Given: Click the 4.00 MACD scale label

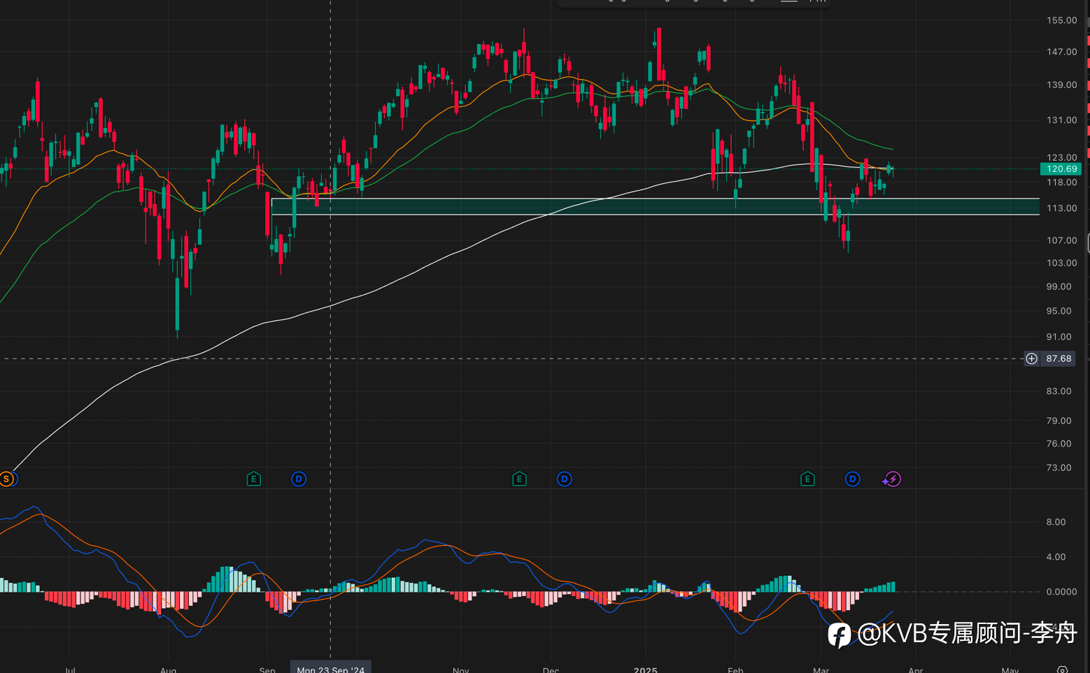Looking at the screenshot, I should (x=1056, y=557).
